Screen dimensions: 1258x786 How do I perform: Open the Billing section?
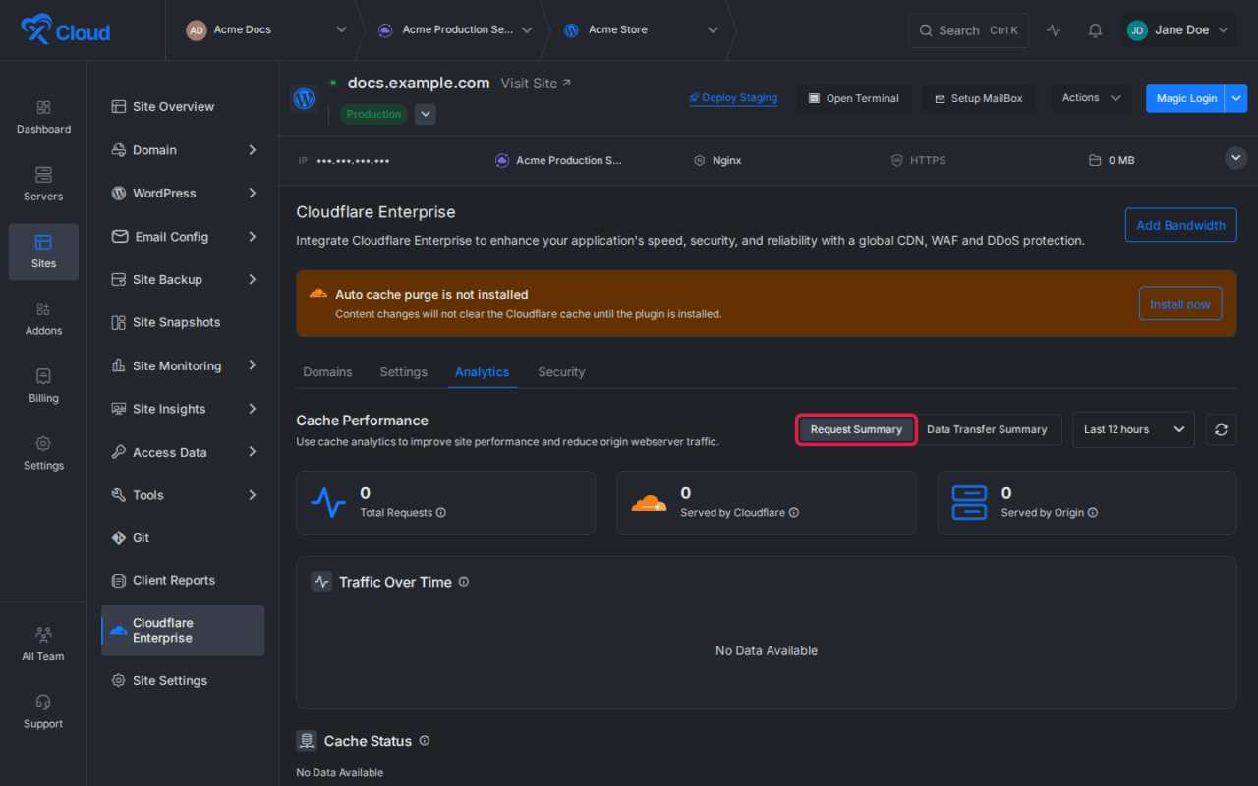43,386
